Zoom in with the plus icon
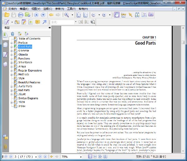This screenshot has height=161, width=187. 104,15
